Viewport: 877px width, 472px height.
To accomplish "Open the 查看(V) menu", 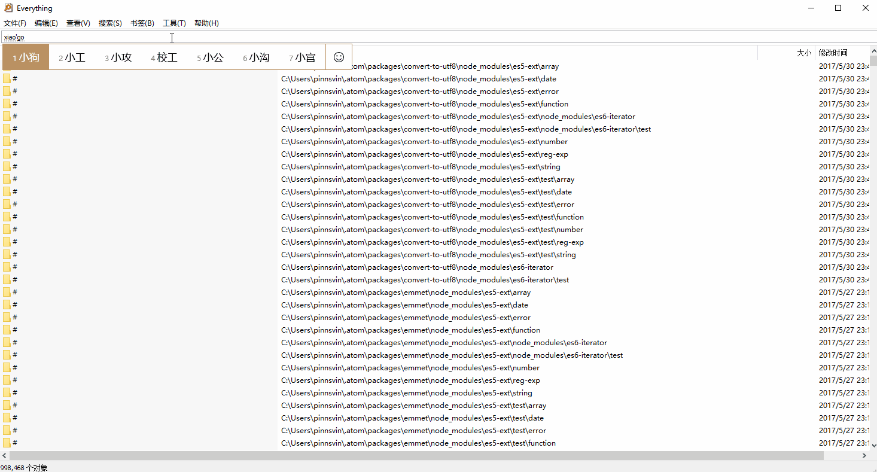I will (78, 23).
